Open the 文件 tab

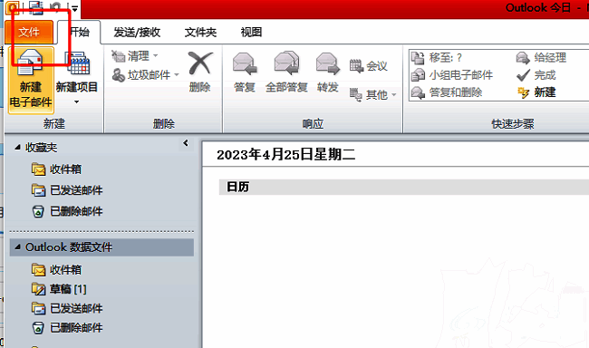point(29,32)
